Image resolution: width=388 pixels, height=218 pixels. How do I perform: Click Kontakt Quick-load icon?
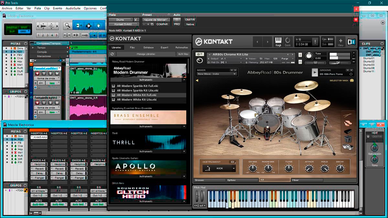coord(287,41)
